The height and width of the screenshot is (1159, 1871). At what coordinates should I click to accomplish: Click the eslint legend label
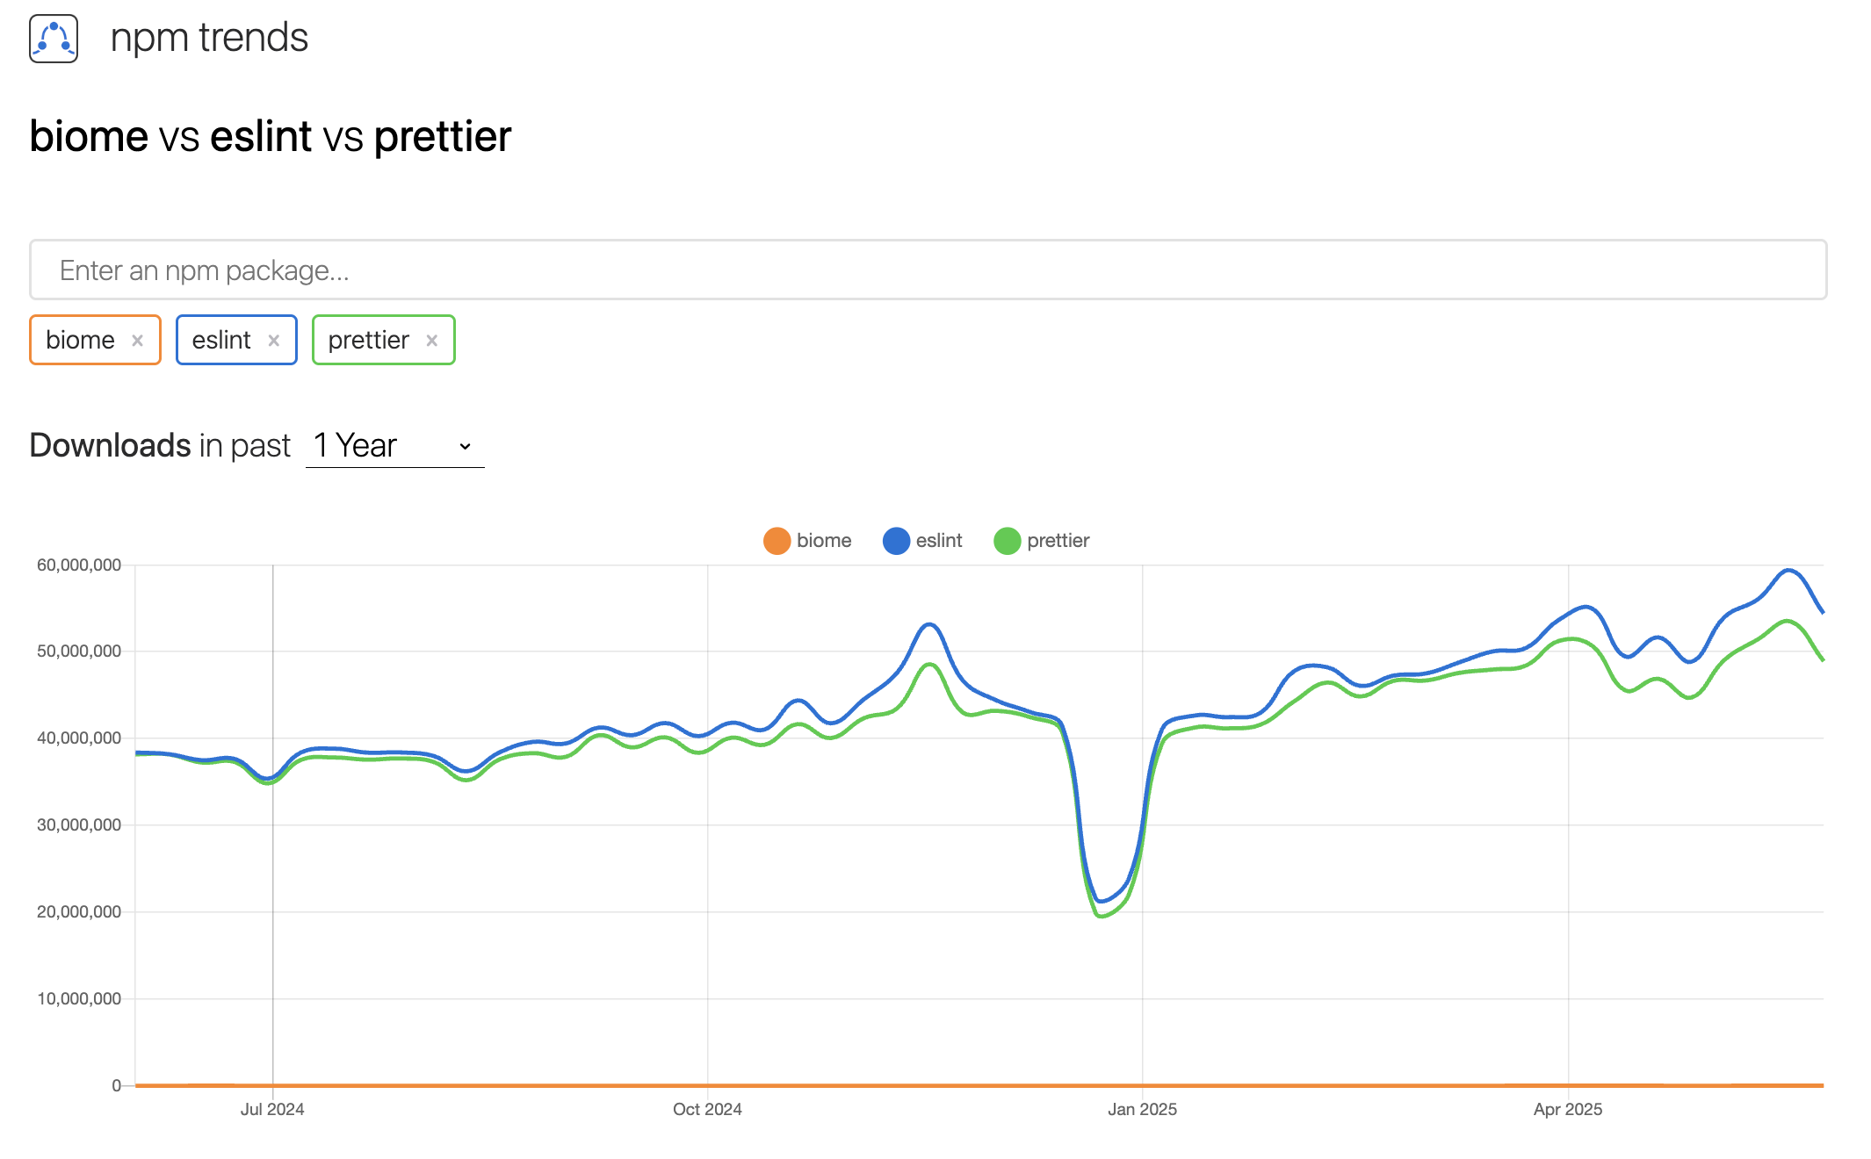(x=939, y=541)
